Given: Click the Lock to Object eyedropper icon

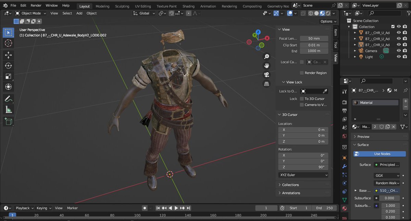Looking at the screenshot, I should (325, 91).
